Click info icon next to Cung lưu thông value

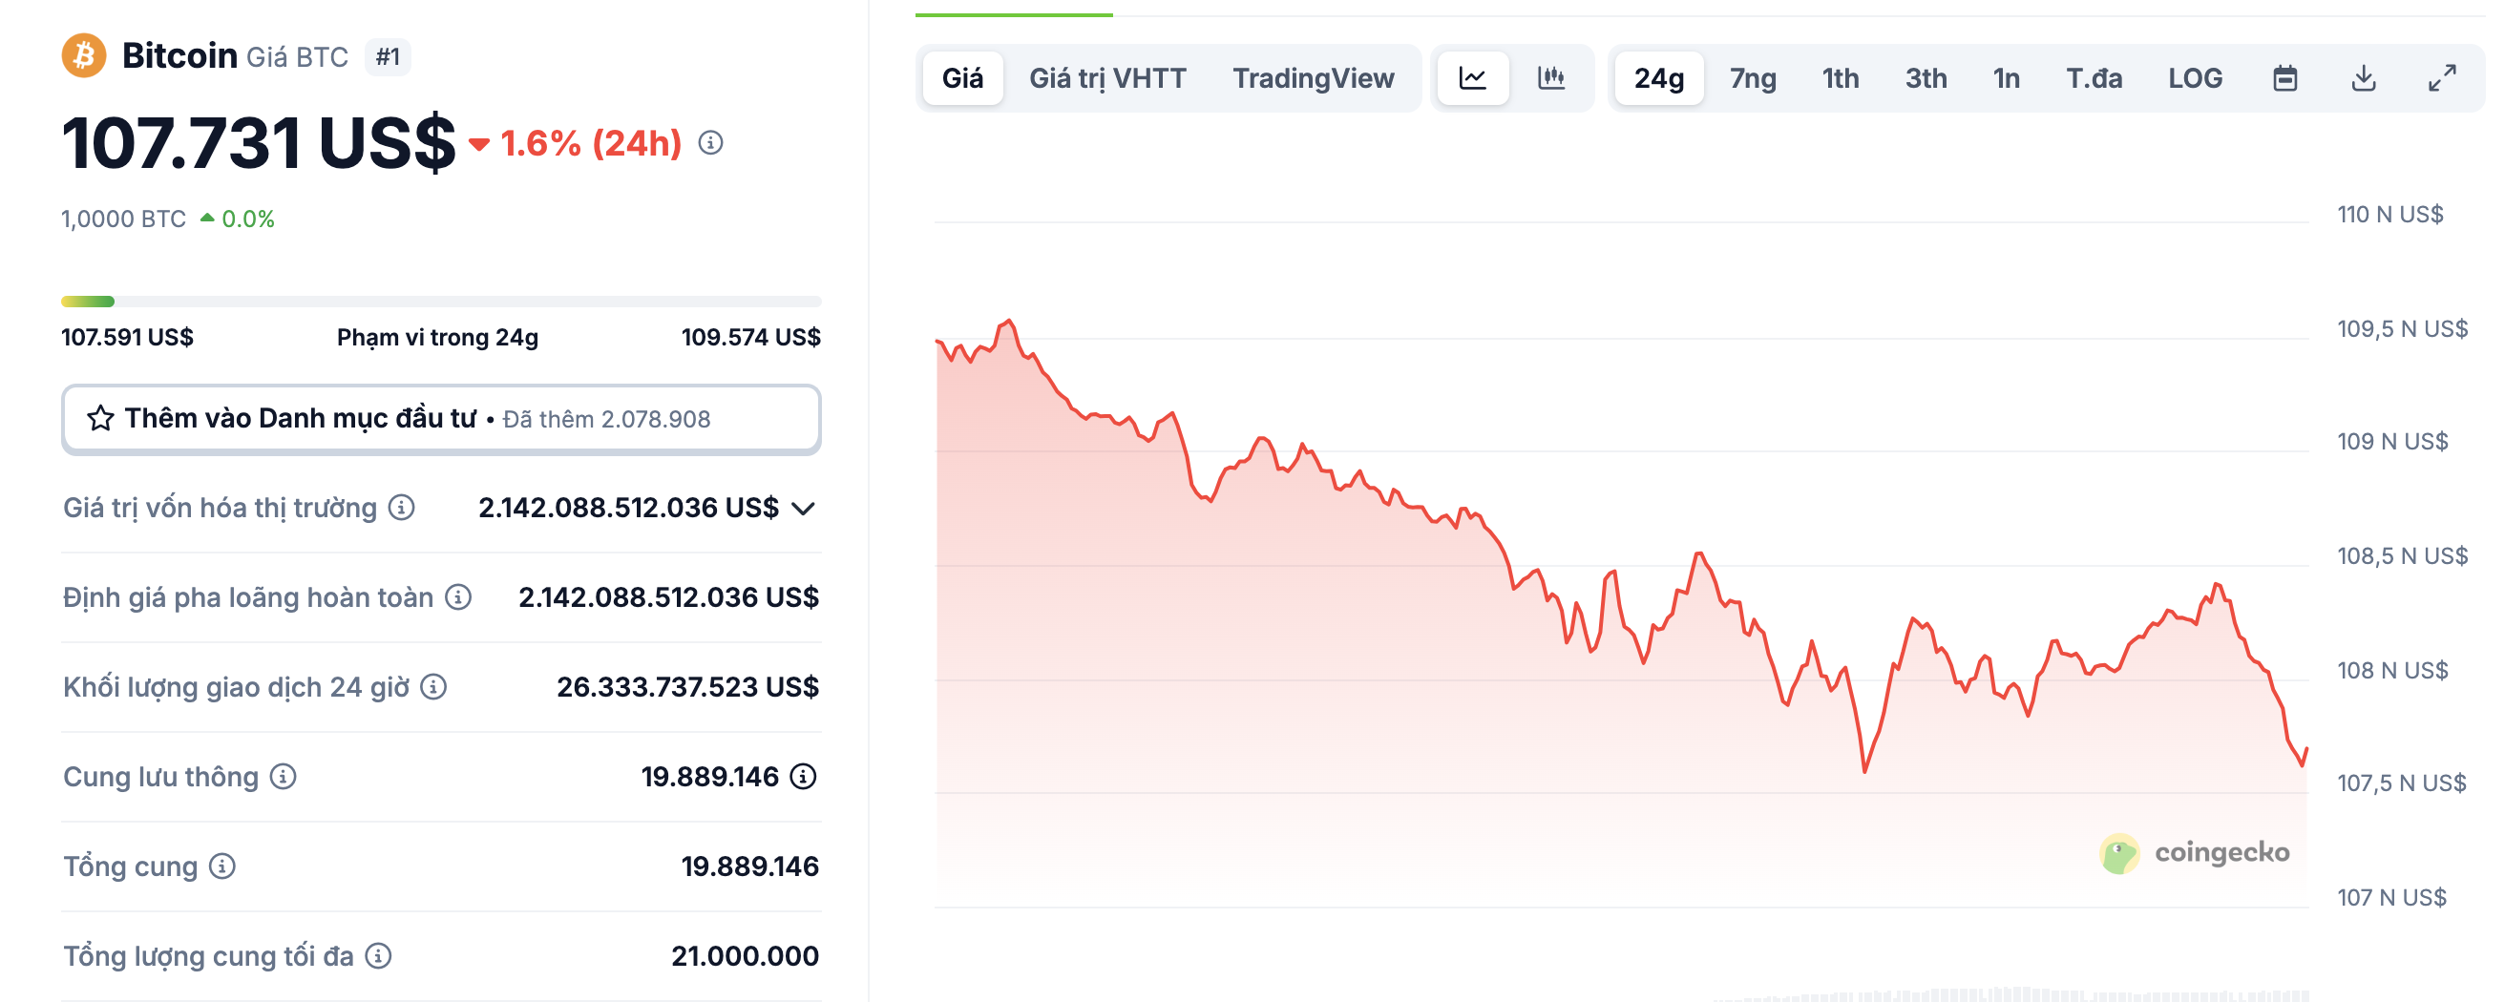click(803, 777)
